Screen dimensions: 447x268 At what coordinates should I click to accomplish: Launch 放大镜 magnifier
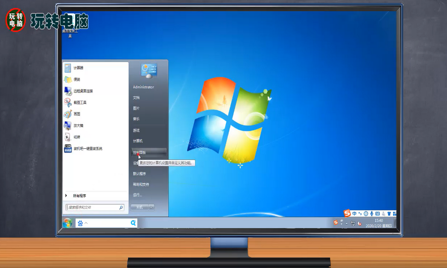click(95, 126)
